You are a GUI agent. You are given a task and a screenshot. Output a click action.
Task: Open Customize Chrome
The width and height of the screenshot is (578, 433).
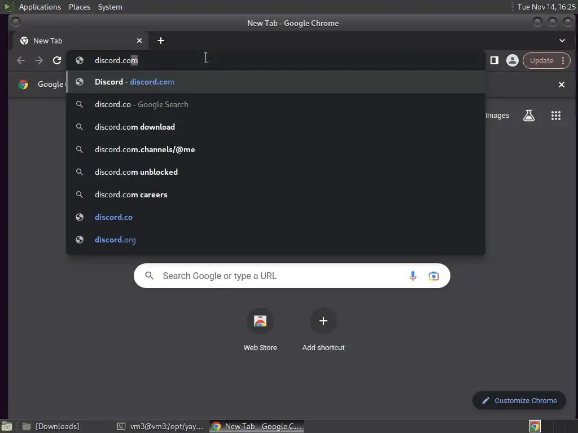[519, 401]
